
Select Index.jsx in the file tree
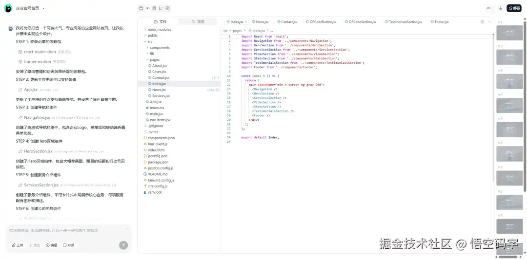(x=179, y=84)
